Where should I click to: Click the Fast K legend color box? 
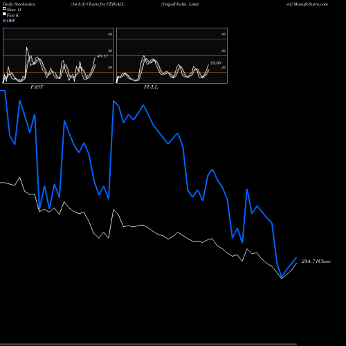[4, 15]
